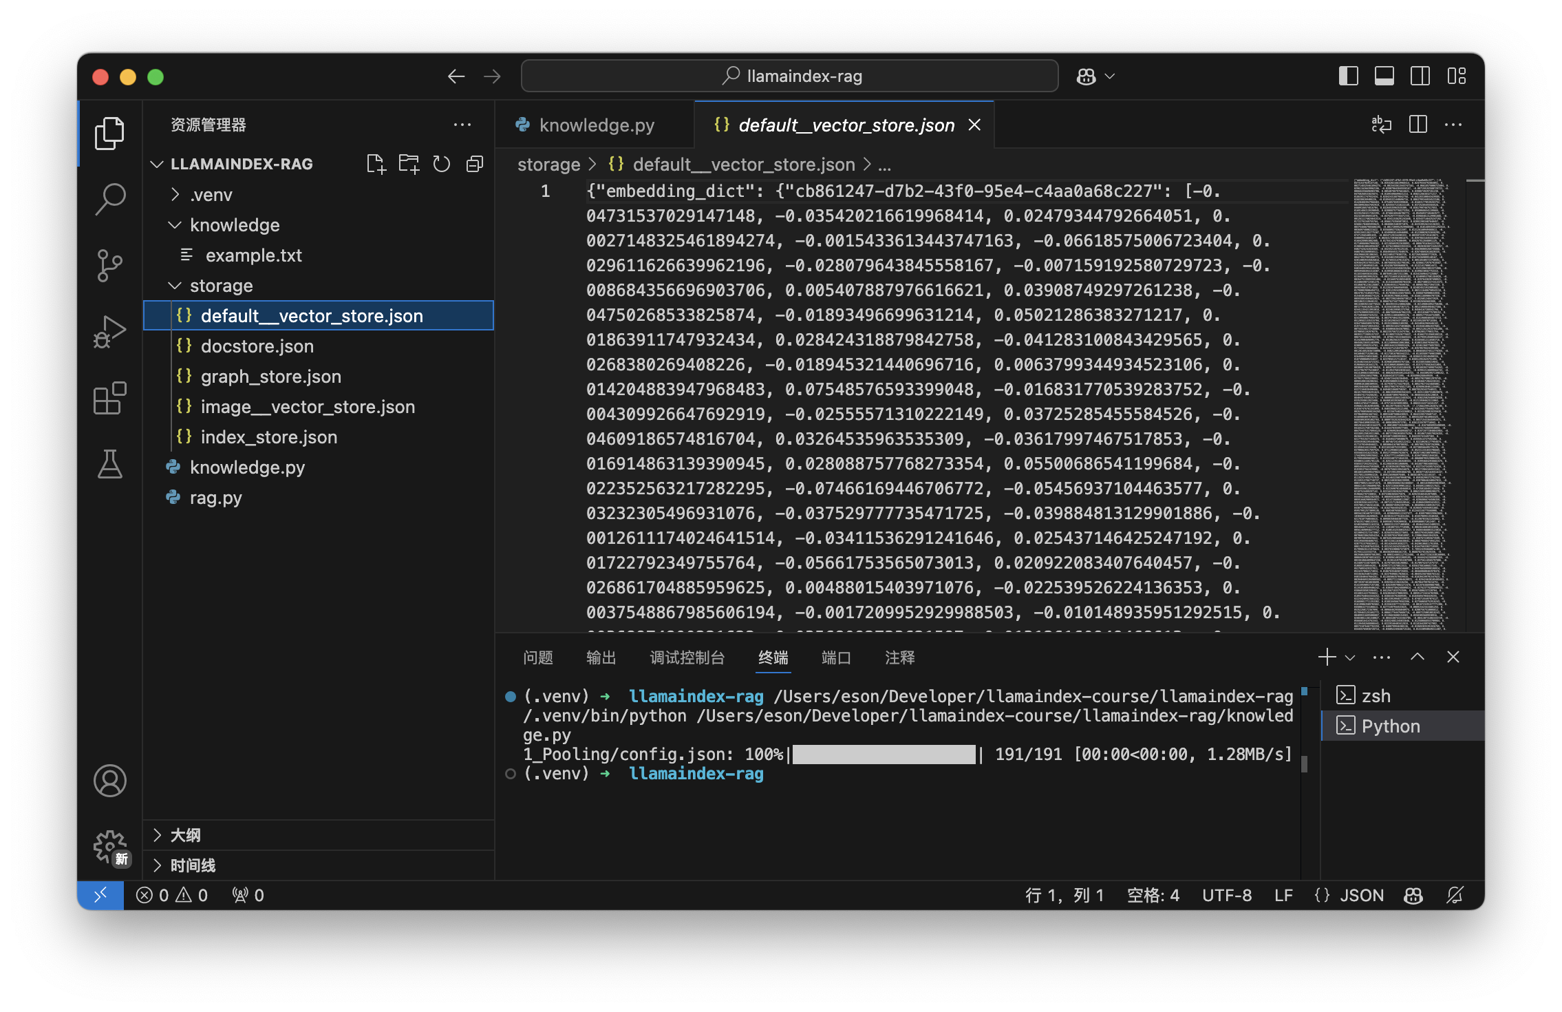Open docstore.json in the file tree

257,346
